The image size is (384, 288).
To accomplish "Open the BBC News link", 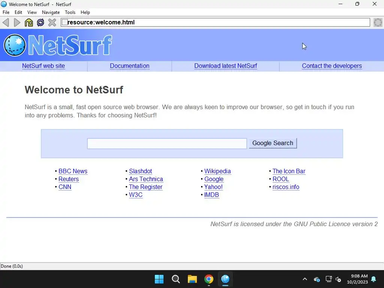I will point(73,171).
